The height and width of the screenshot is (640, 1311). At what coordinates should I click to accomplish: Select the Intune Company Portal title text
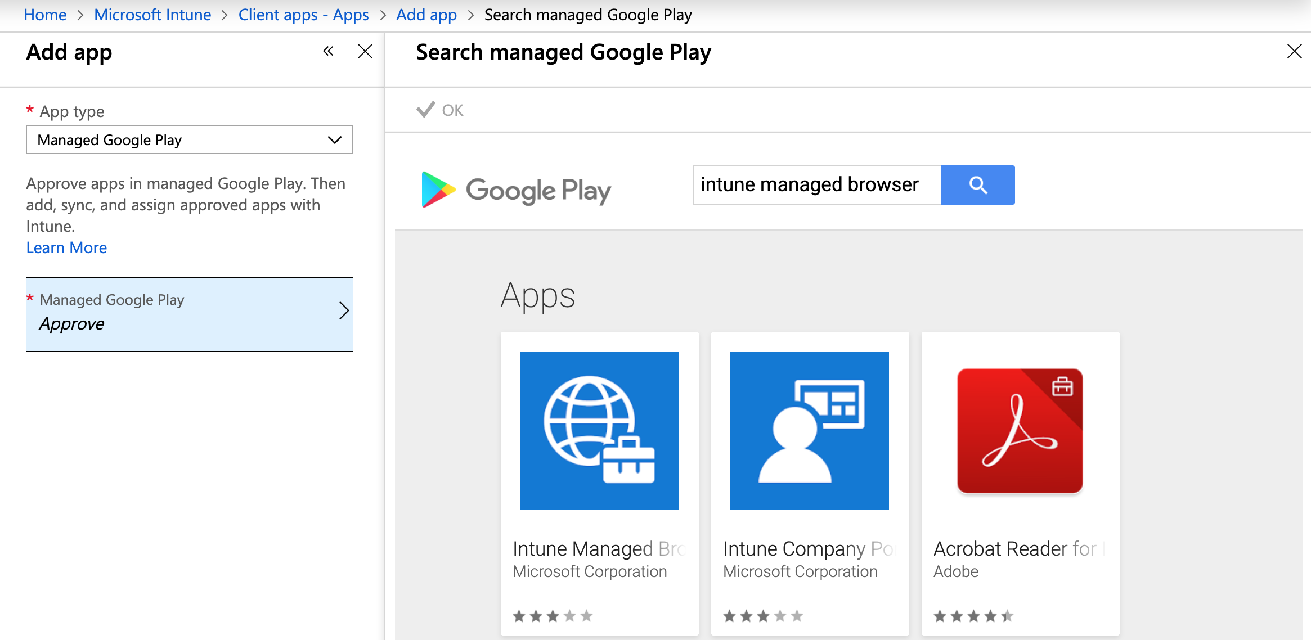point(810,548)
